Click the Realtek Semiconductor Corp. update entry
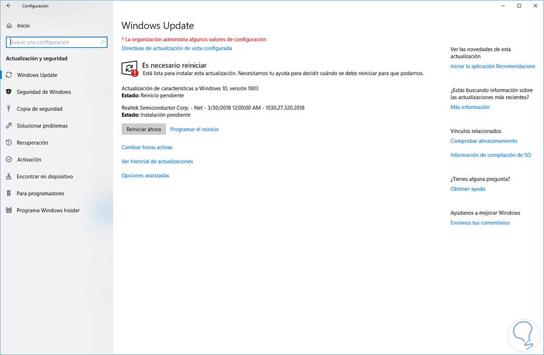 point(213,108)
